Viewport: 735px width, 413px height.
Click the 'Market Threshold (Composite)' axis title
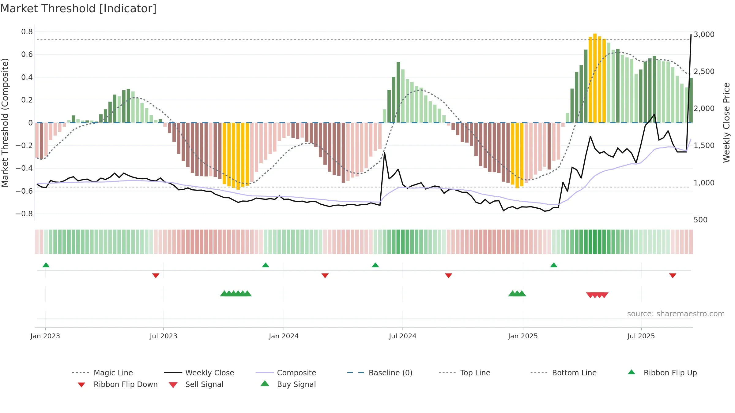[5, 123]
